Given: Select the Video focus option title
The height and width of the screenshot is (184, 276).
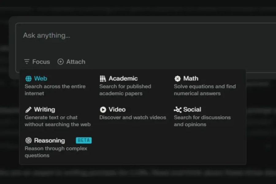Looking at the screenshot, I should (x=117, y=109).
